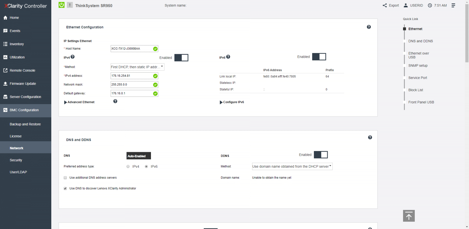Click the BMC Configuration icon in sidebar
The height and width of the screenshot is (229, 469).
[5, 110]
